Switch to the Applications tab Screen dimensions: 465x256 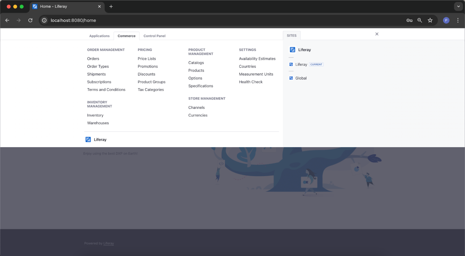[x=99, y=36]
